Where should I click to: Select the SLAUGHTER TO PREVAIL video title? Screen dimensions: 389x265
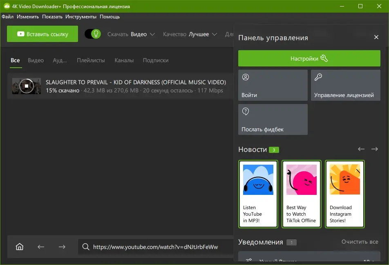[x=136, y=82]
